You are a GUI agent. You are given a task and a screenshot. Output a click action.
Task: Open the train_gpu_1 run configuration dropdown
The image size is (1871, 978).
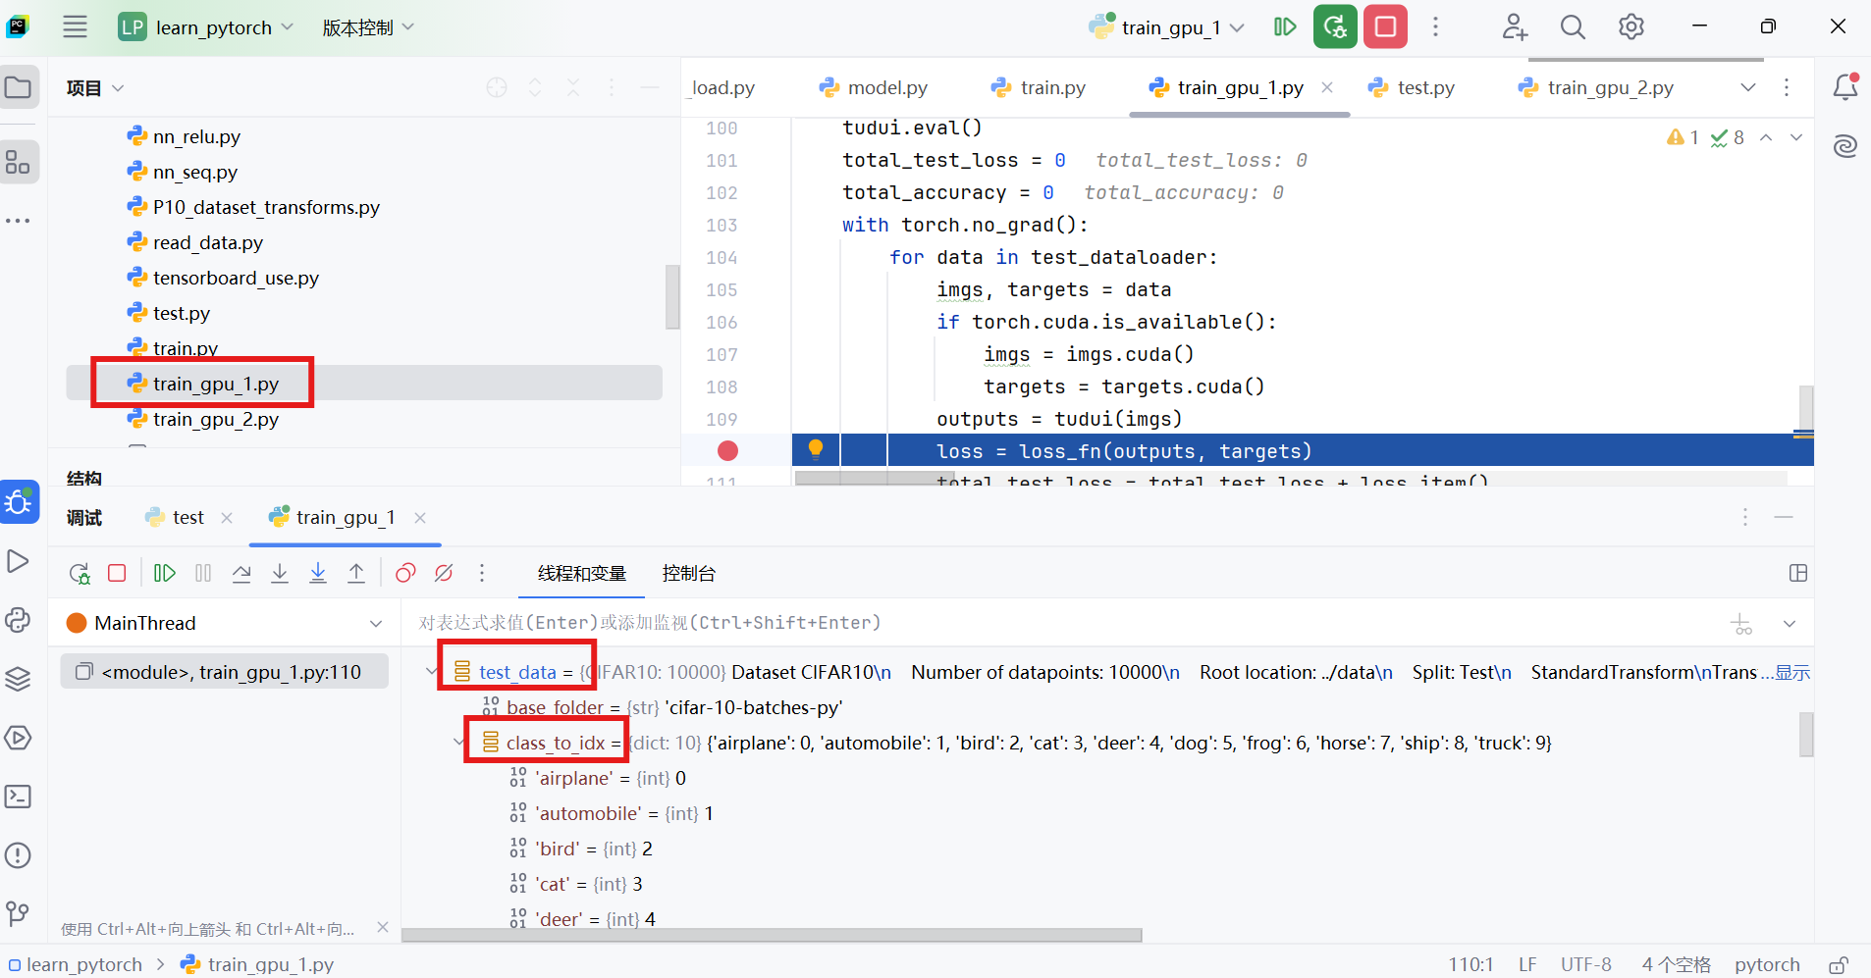[1166, 27]
